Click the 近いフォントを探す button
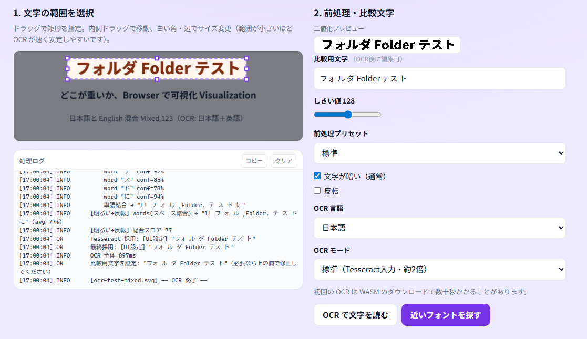 point(446,315)
